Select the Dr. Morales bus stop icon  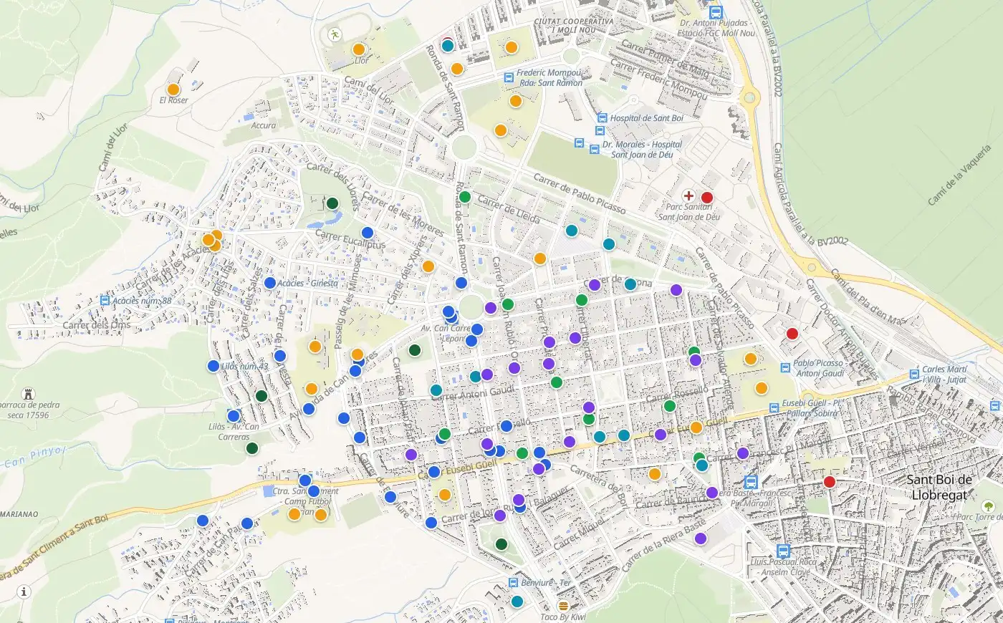click(594, 149)
